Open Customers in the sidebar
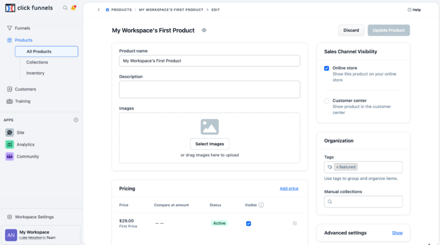The height and width of the screenshot is (245, 440). (25, 89)
